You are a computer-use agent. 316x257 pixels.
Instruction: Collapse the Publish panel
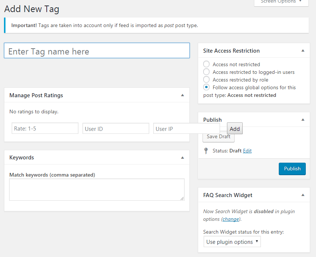[302, 120]
